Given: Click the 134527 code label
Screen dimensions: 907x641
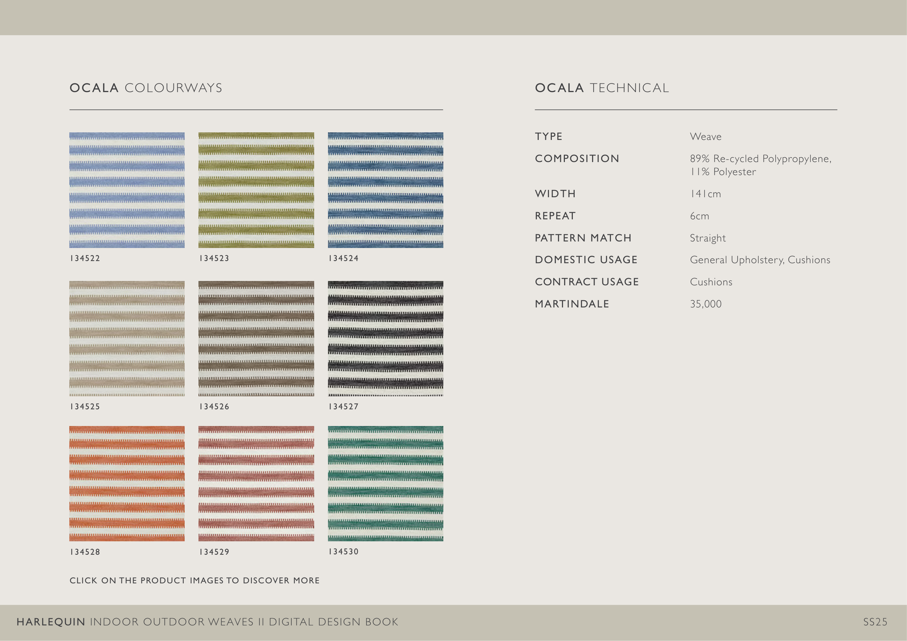Looking at the screenshot, I should click(343, 406).
